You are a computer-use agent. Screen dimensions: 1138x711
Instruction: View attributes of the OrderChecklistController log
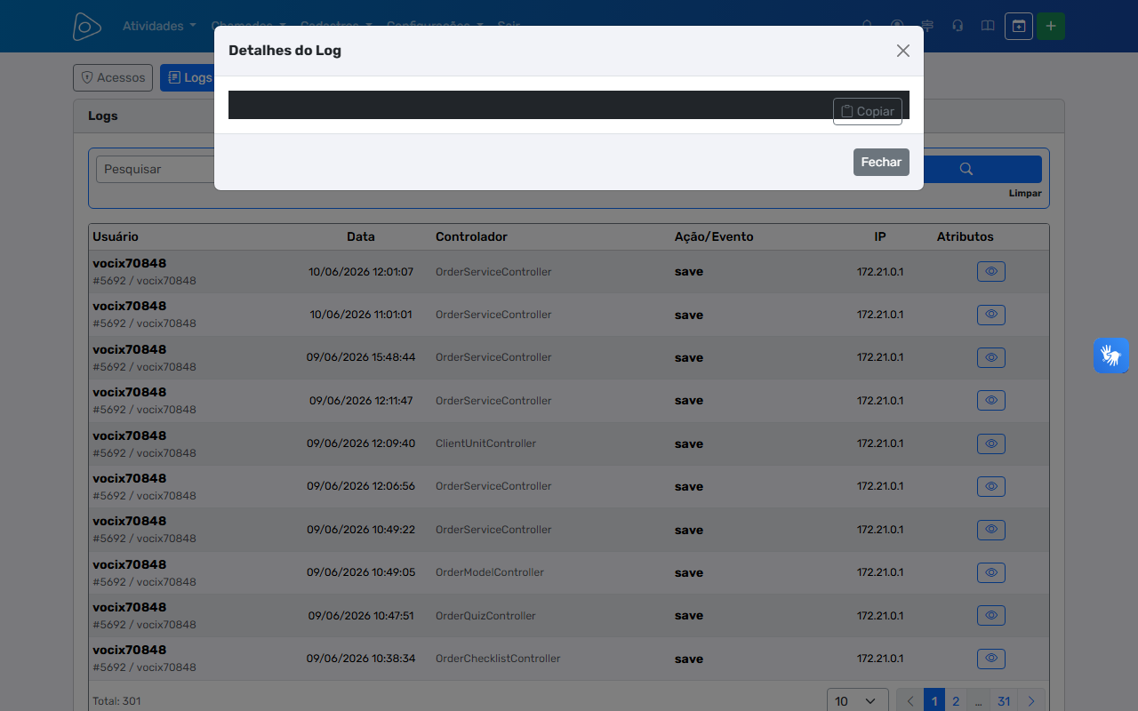click(991, 659)
